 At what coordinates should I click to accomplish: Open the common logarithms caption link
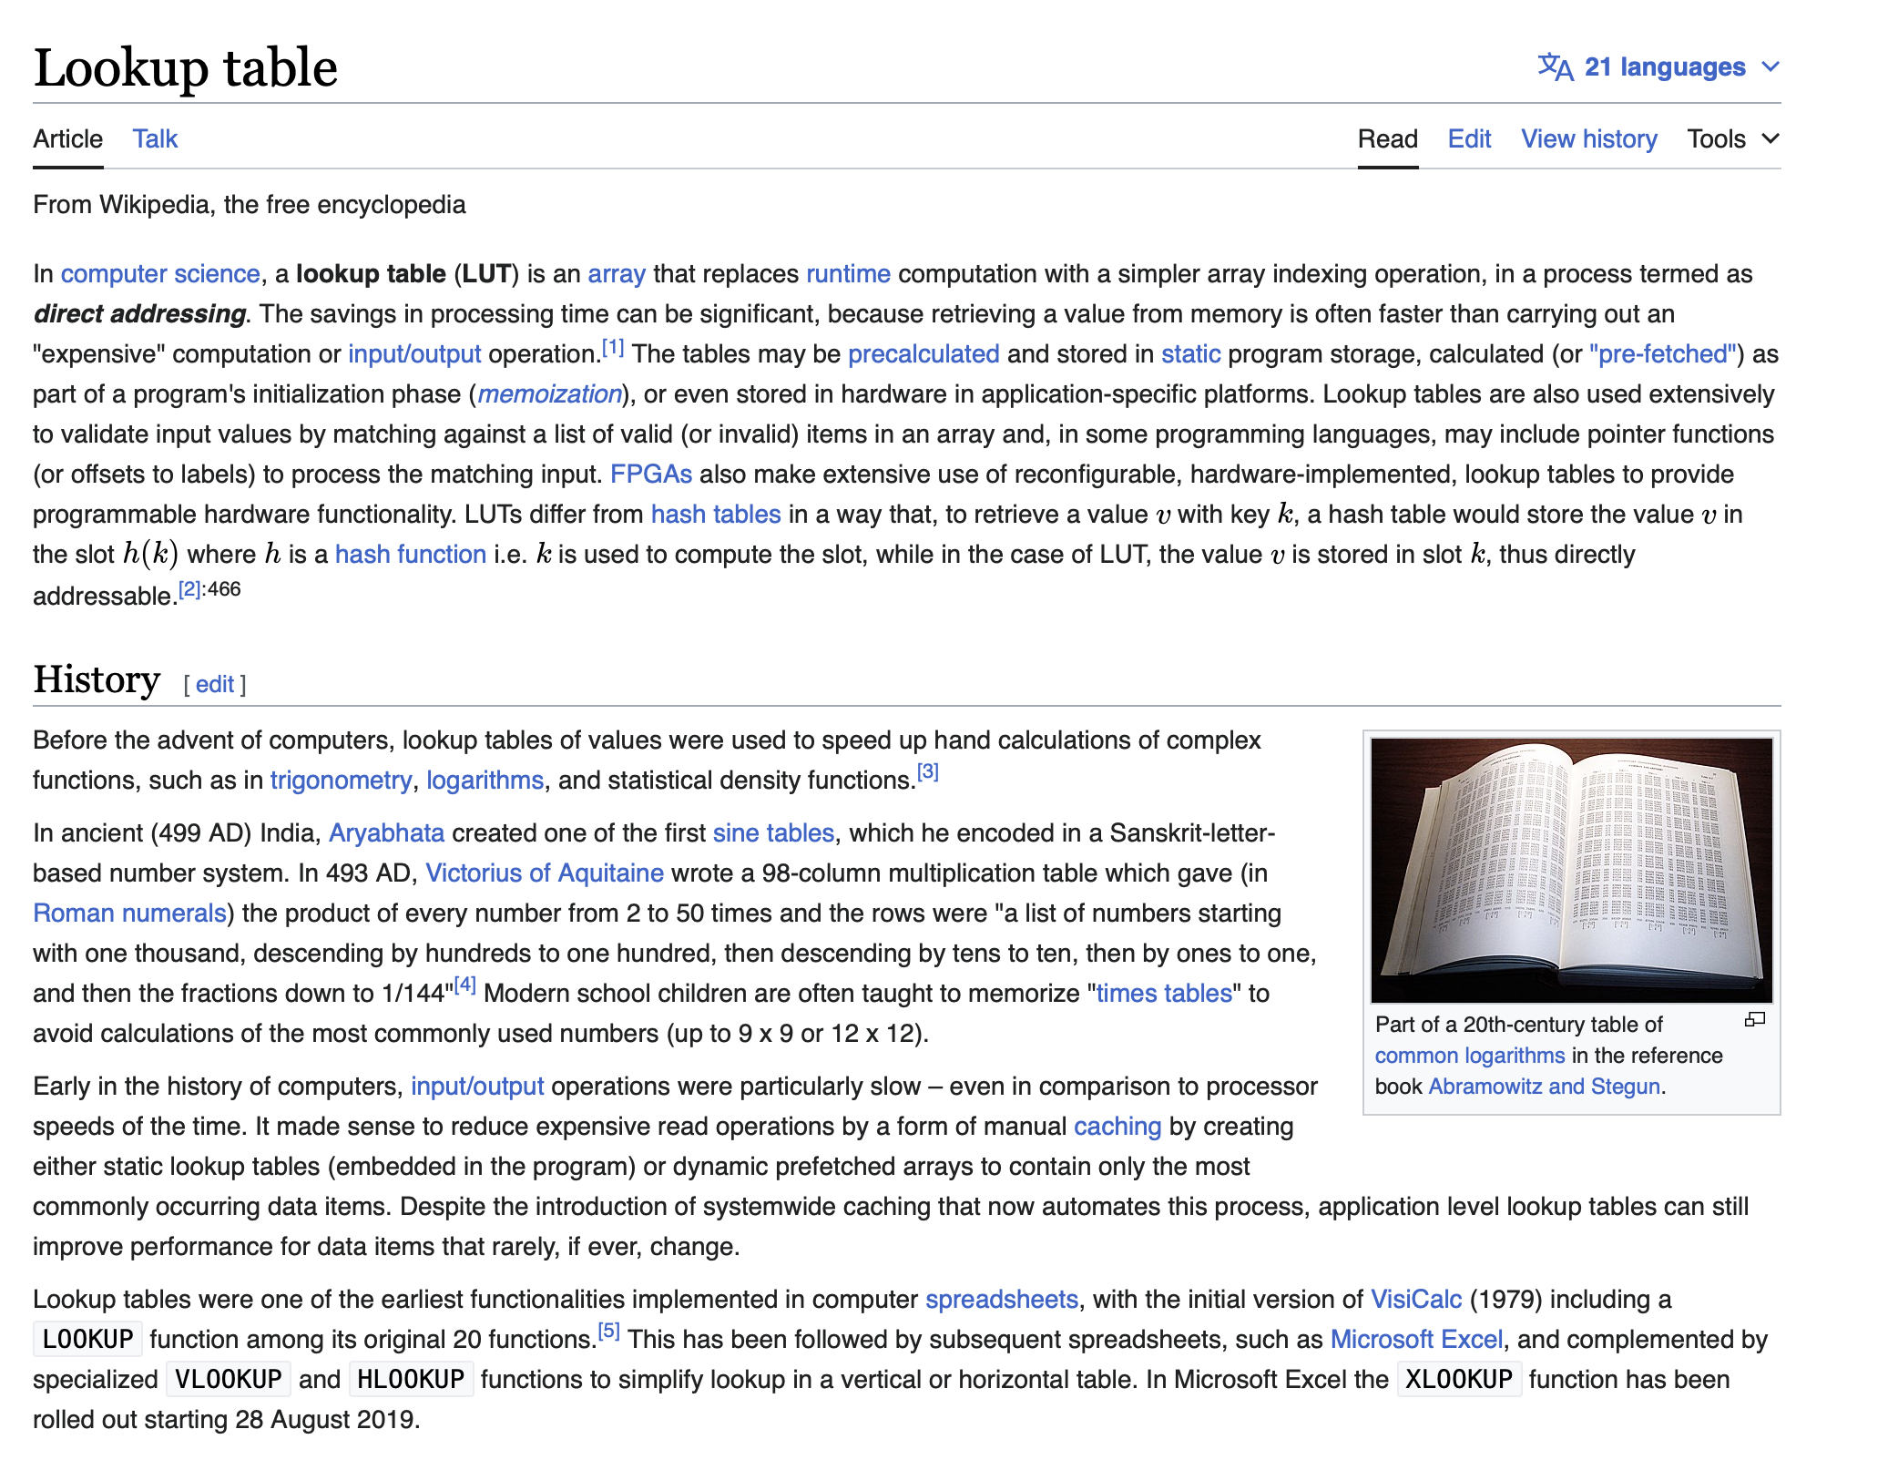[x=1470, y=1055]
